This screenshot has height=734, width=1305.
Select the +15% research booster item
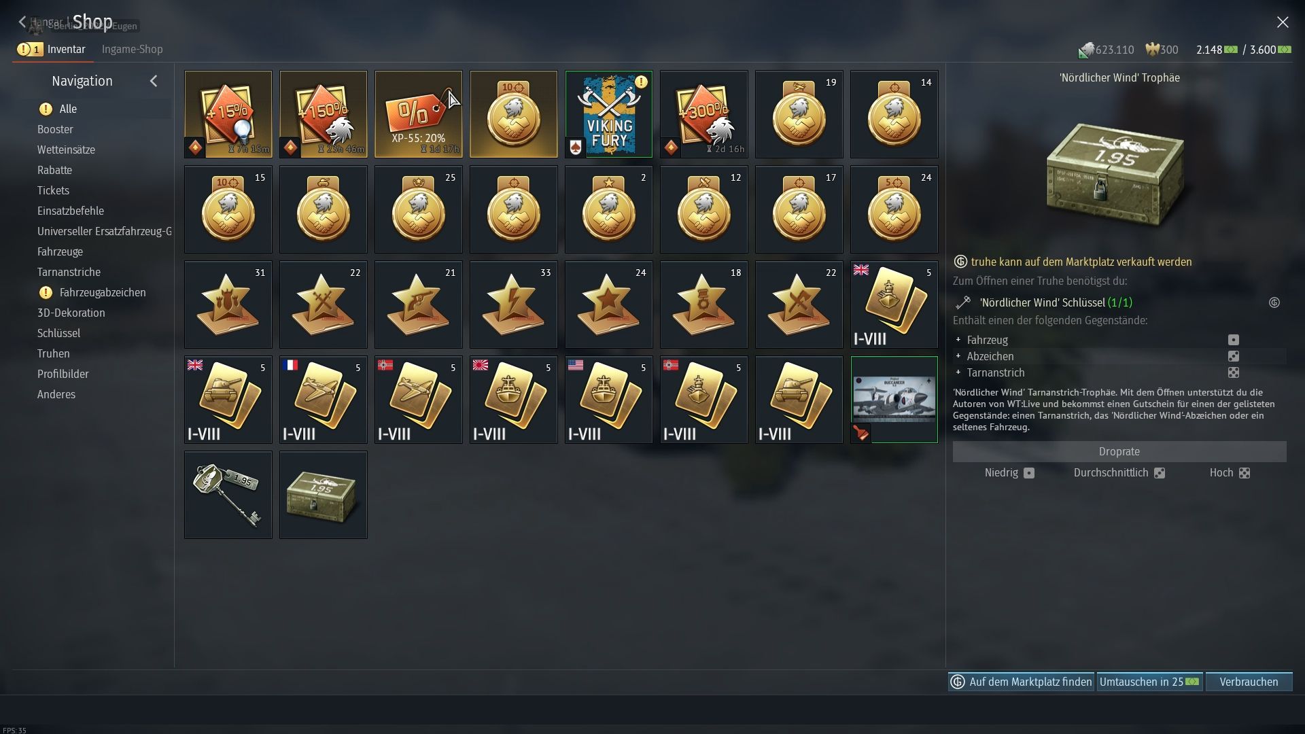coord(228,114)
